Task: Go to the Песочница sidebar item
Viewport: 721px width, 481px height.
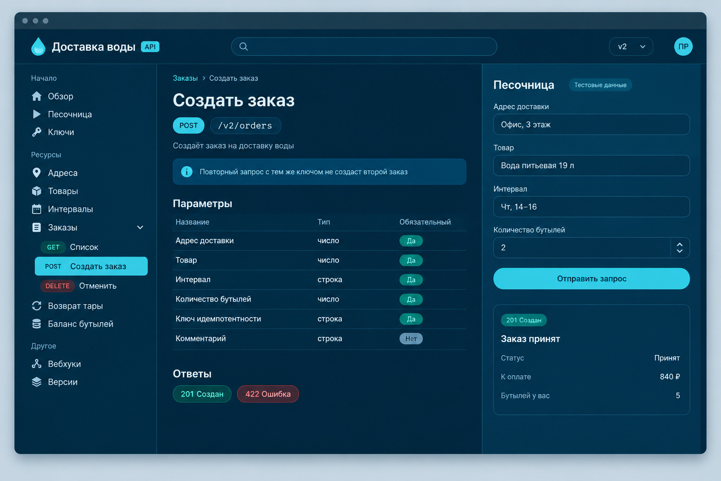Action: [x=69, y=114]
